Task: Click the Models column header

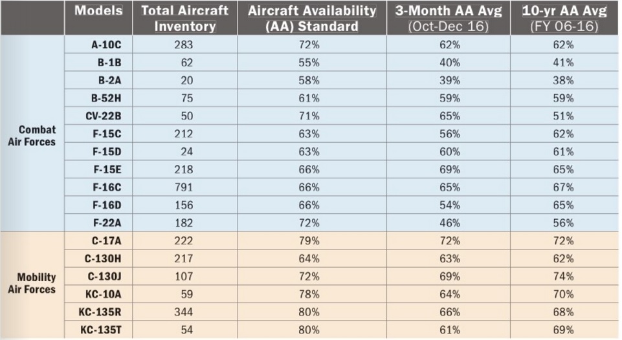Action: pyautogui.click(x=98, y=11)
